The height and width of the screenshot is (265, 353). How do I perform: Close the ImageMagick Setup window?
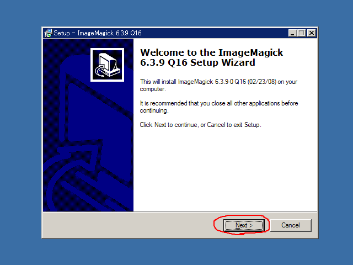(x=312, y=33)
